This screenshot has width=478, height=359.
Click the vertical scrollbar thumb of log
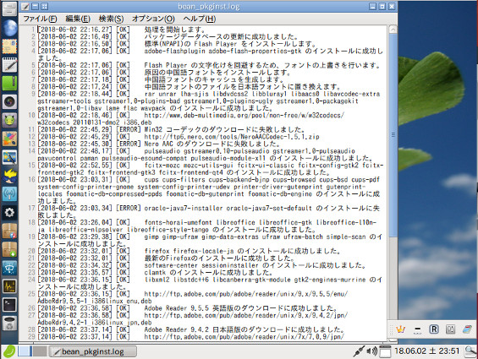pos(393,134)
